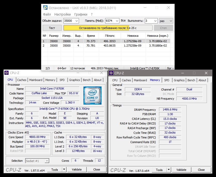Click the processor Name field Intel Core i7 8700K

[52, 89]
